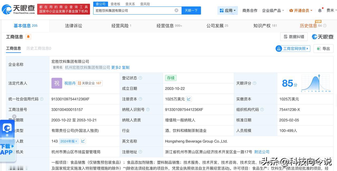
Task: Click the 增值税一般纳税人 value
Action: click(x=180, y=120)
